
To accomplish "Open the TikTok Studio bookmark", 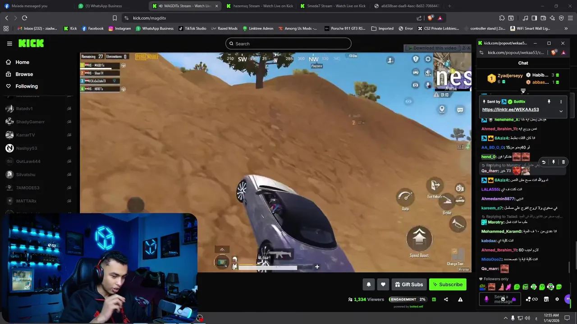I will (192, 28).
